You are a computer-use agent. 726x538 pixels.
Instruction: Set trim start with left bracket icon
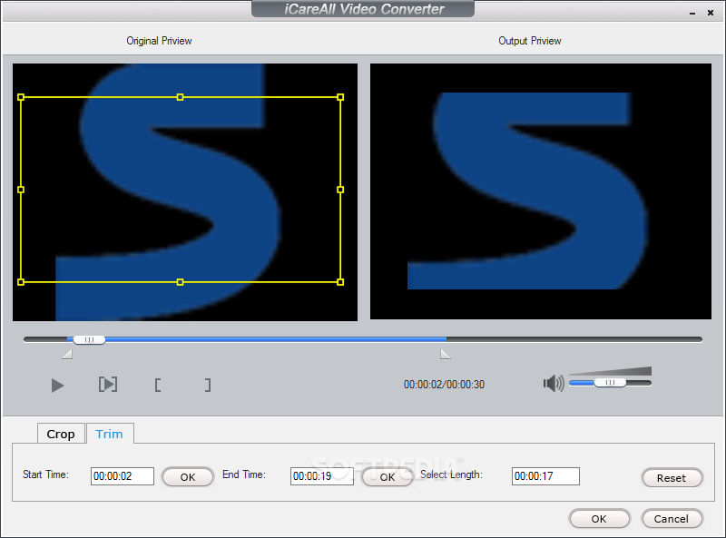[158, 386]
